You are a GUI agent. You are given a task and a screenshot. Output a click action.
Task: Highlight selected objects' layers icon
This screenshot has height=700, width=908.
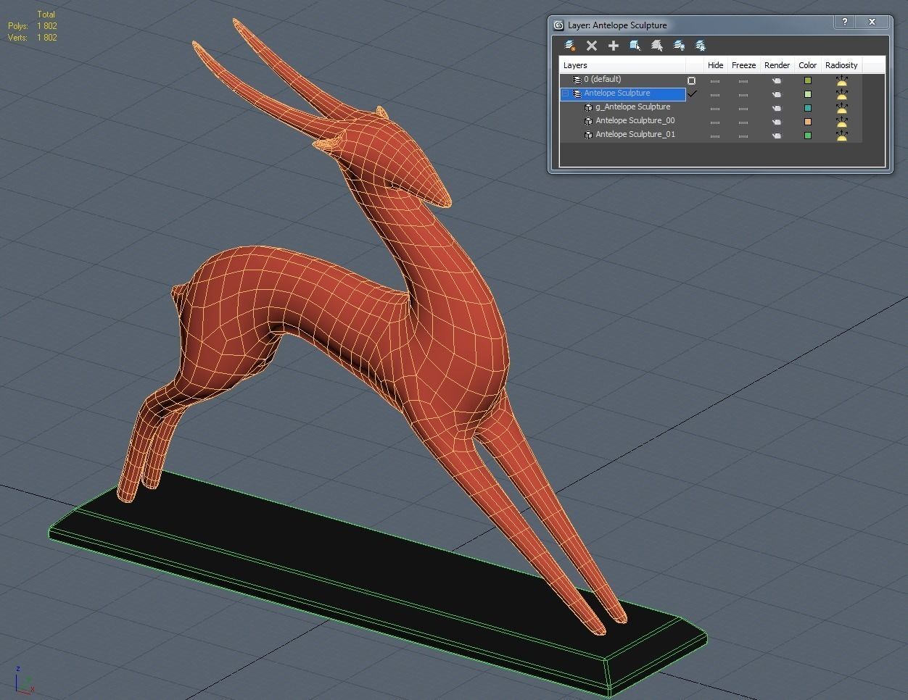[657, 46]
